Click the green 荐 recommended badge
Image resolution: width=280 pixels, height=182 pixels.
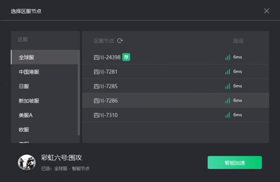pyautogui.click(x=126, y=57)
